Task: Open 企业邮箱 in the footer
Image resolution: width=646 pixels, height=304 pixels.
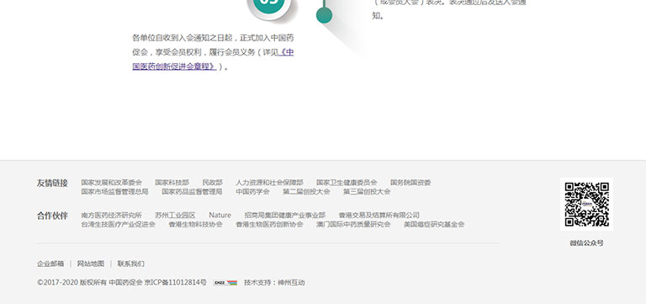Action: tap(50, 264)
